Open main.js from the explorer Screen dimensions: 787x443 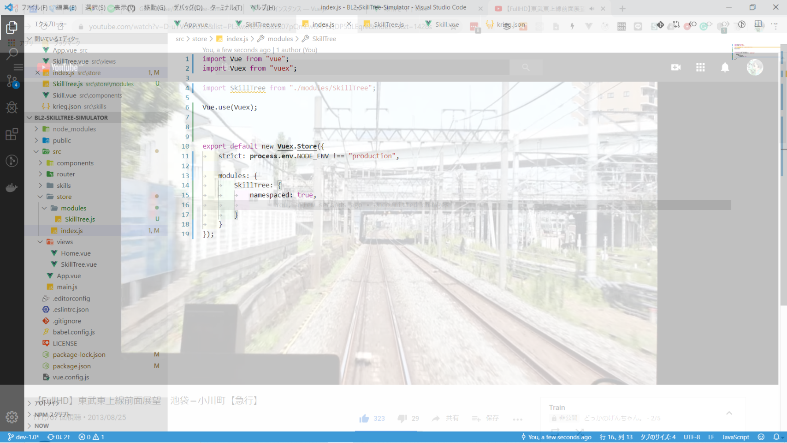(67, 287)
